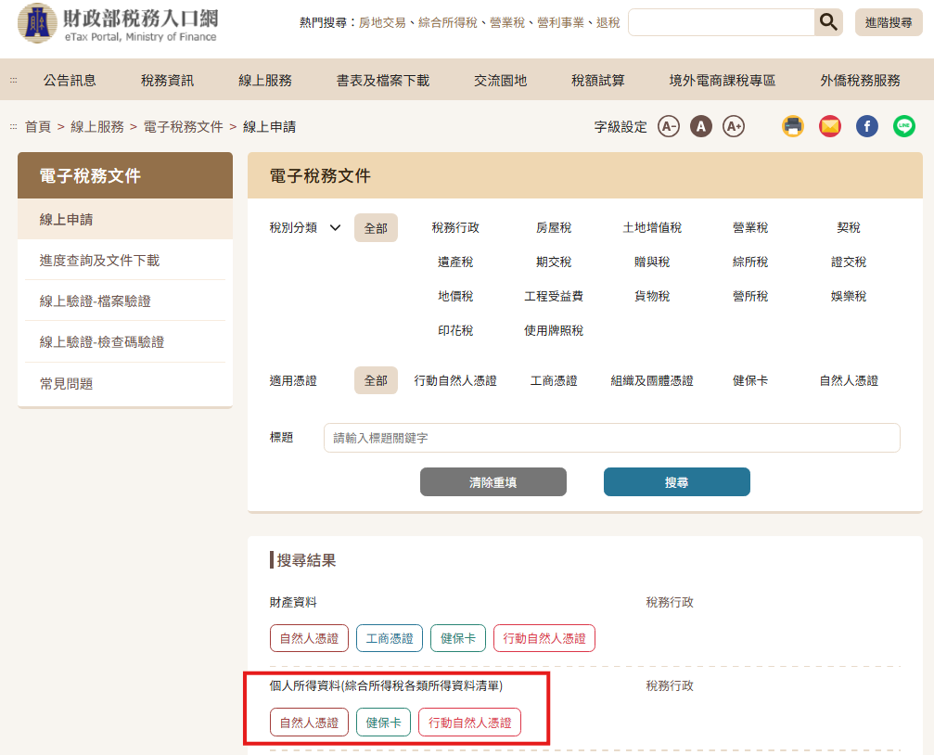The height and width of the screenshot is (755, 934).
Task: Click the magnifier search icon in header
Action: (x=827, y=22)
